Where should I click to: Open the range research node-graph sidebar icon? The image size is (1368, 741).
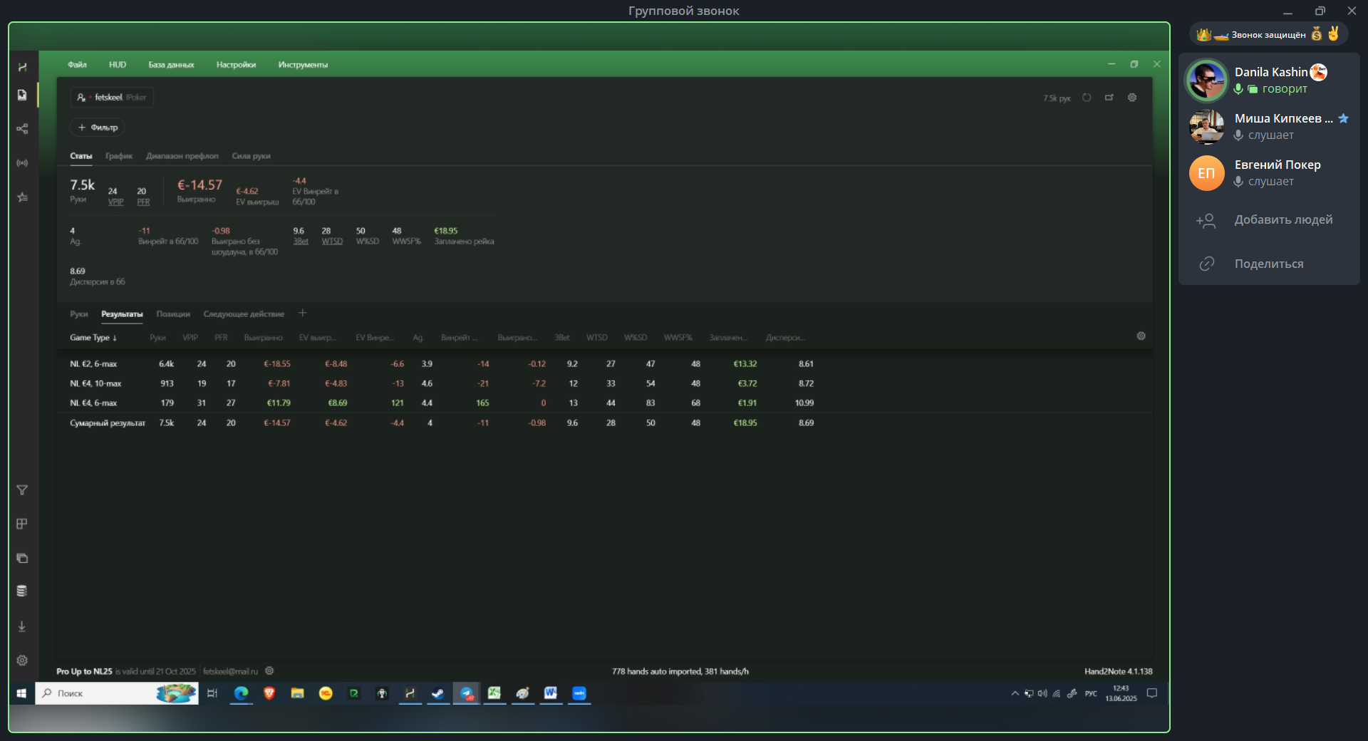point(22,129)
